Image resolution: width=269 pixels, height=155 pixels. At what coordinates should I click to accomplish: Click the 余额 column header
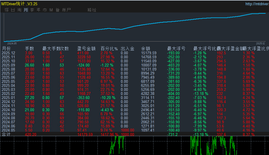145,49
